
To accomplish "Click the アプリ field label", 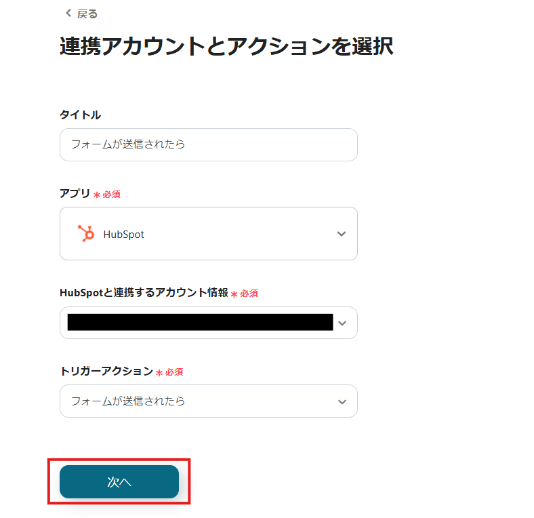I will [75, 193].
